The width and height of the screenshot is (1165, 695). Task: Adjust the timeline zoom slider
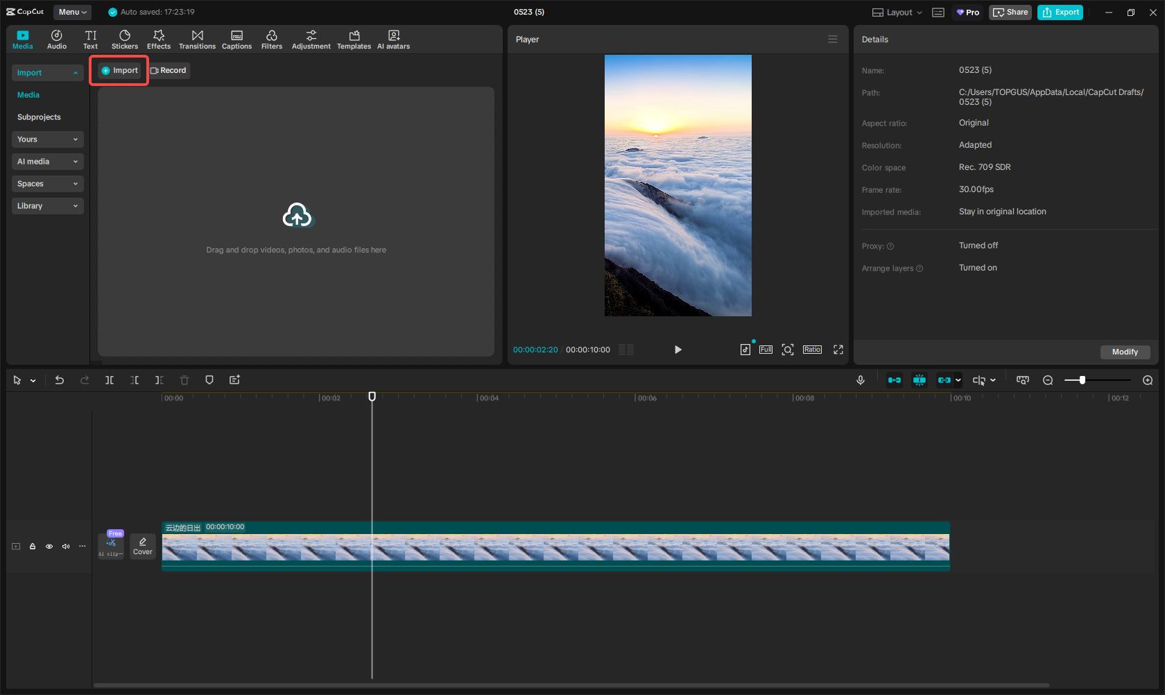(1082, 380)
